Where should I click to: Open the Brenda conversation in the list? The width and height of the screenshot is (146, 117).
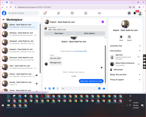click(20, 83)
